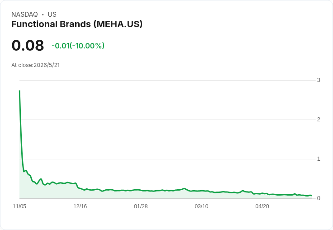Click the NASDAQ exchange label
Viewport: 333px width, 230px height.
coord(24,14)
